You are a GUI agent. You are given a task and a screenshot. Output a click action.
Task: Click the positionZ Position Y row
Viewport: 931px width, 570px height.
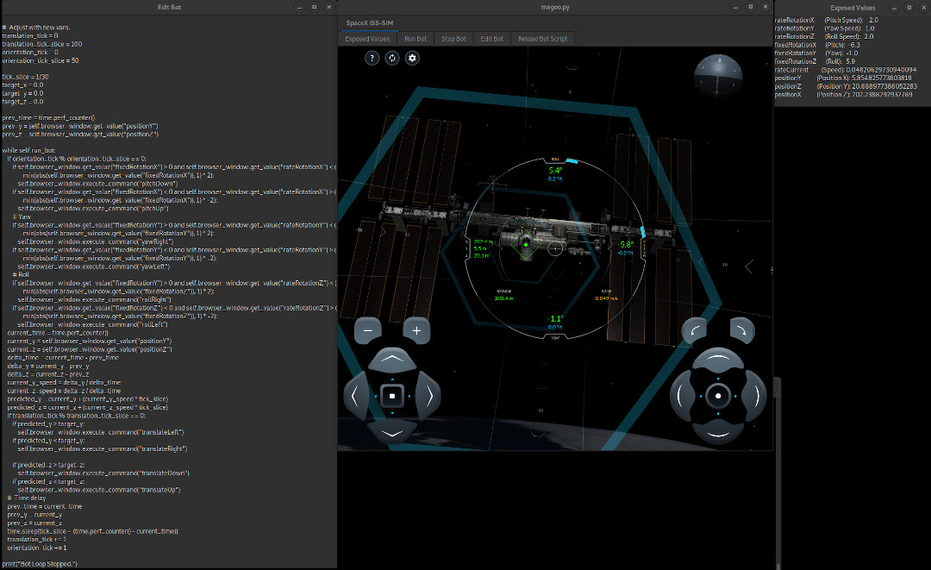pyautogui.click(x=847, y=87)
